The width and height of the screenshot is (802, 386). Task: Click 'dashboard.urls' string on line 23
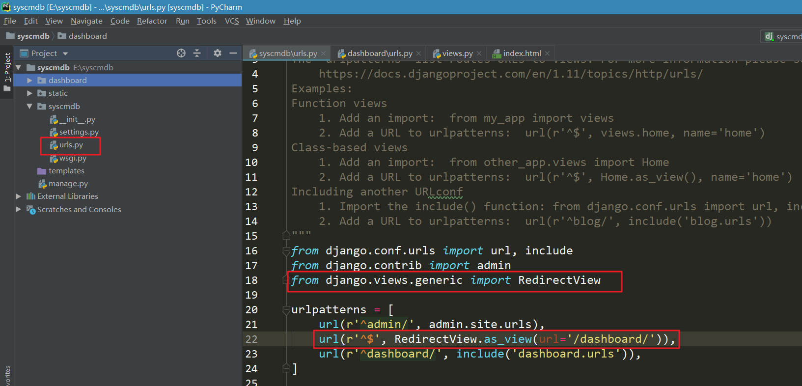(566, 354)
